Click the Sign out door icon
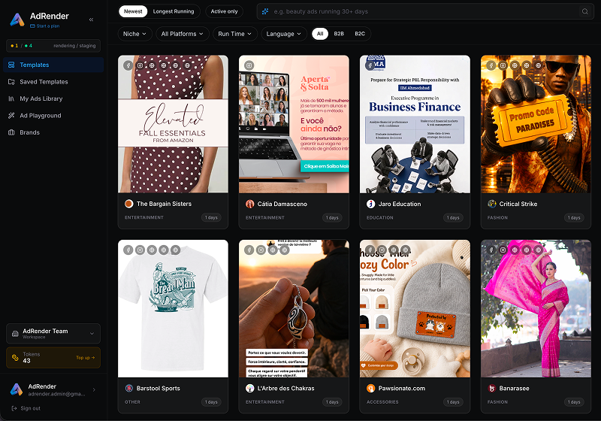The image size is (601, 421). pyautogui.click(x=14, y=408)
